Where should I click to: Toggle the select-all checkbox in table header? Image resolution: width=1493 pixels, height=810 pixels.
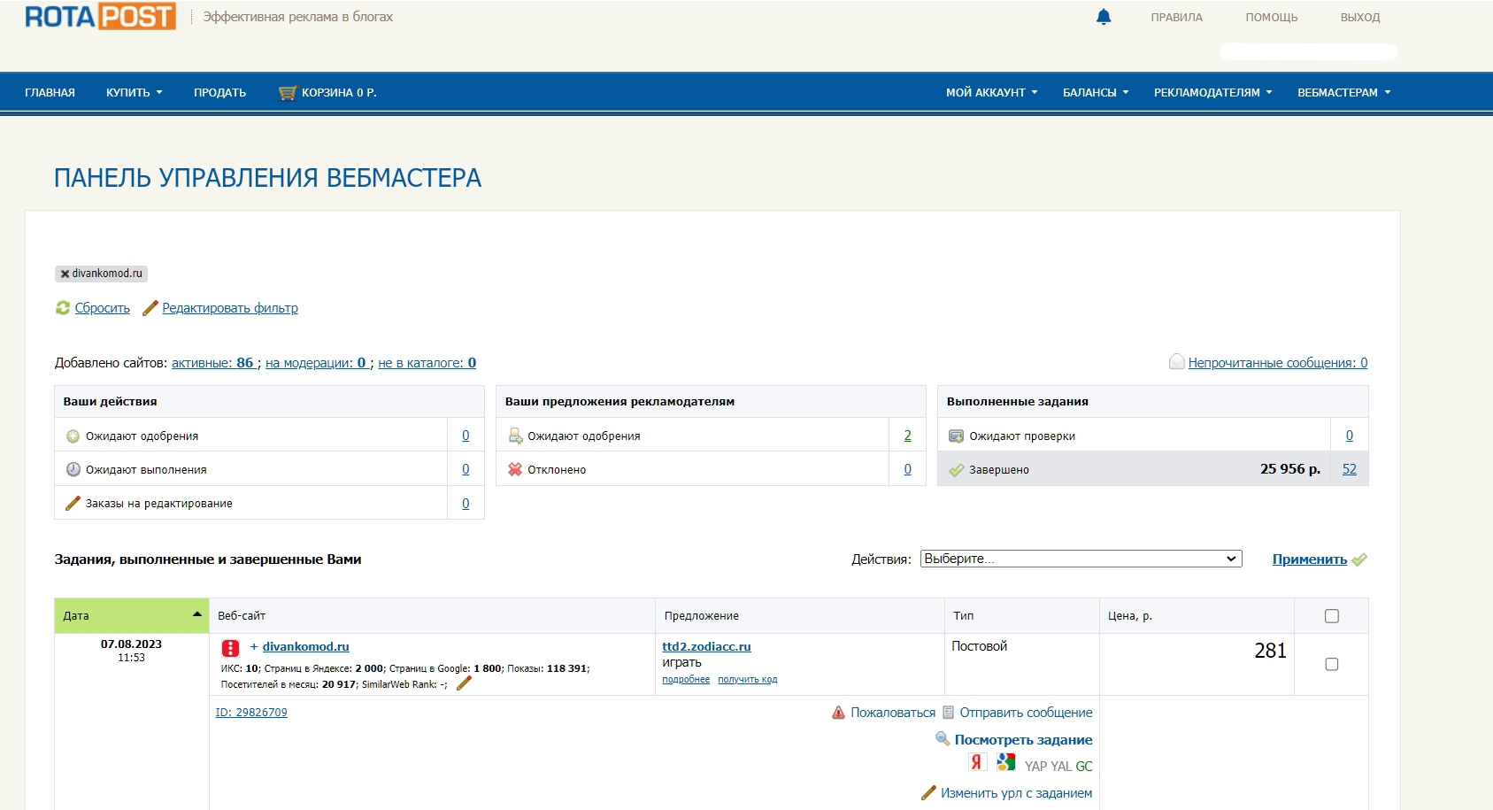(1331, 616)
